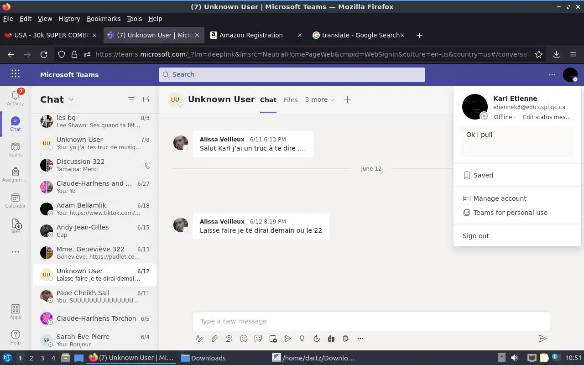Attach a file with the paperclip icon
Screen dimensions: 584x365
[214, 339]
